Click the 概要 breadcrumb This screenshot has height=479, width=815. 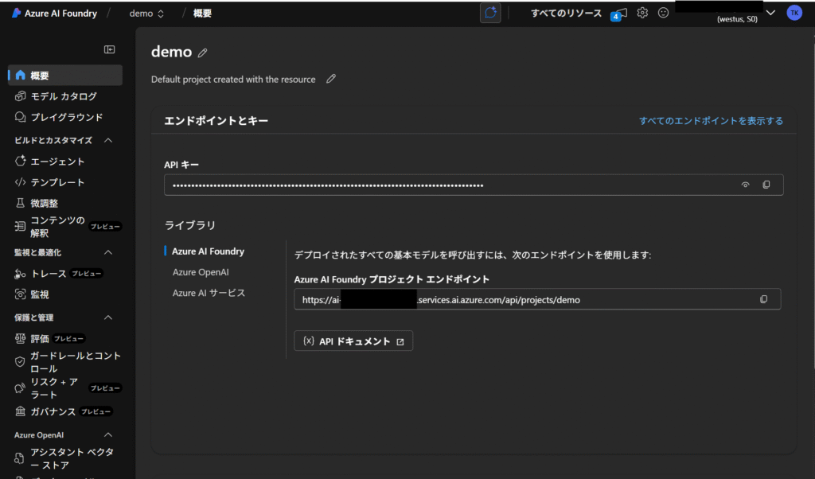point(202,14)
